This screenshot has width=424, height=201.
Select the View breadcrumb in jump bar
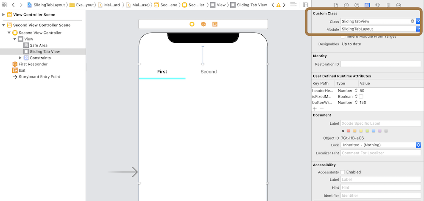(218, 5)
